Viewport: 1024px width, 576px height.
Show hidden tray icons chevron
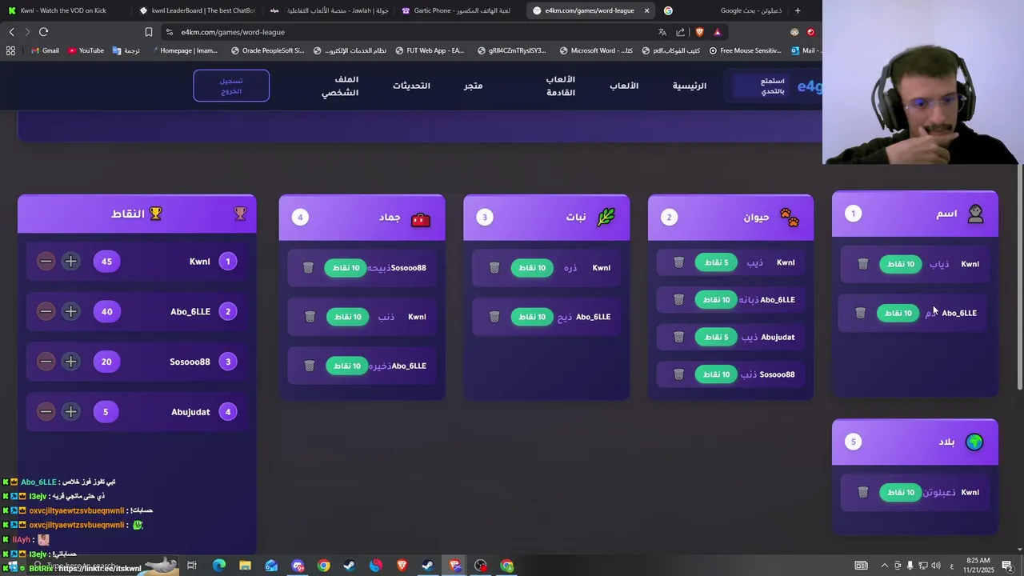tap(884, 566)
